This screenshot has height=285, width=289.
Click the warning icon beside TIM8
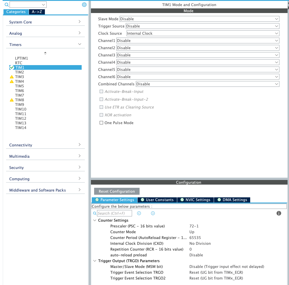click(x=12, y=100)
